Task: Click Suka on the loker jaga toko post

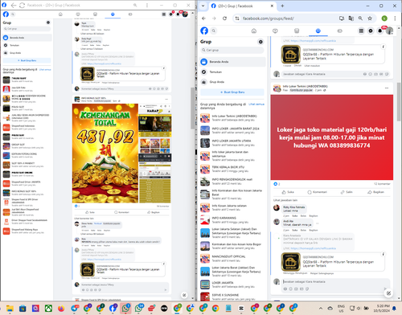Action: pos(288,192)
